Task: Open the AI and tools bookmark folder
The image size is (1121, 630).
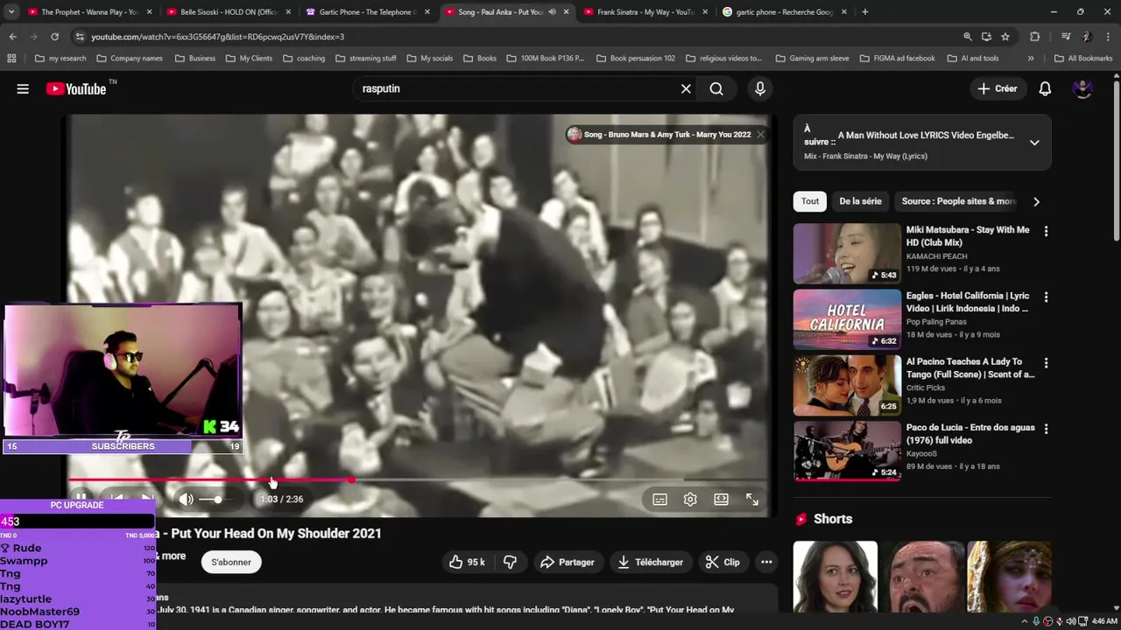Action: (x=973, y=59)
